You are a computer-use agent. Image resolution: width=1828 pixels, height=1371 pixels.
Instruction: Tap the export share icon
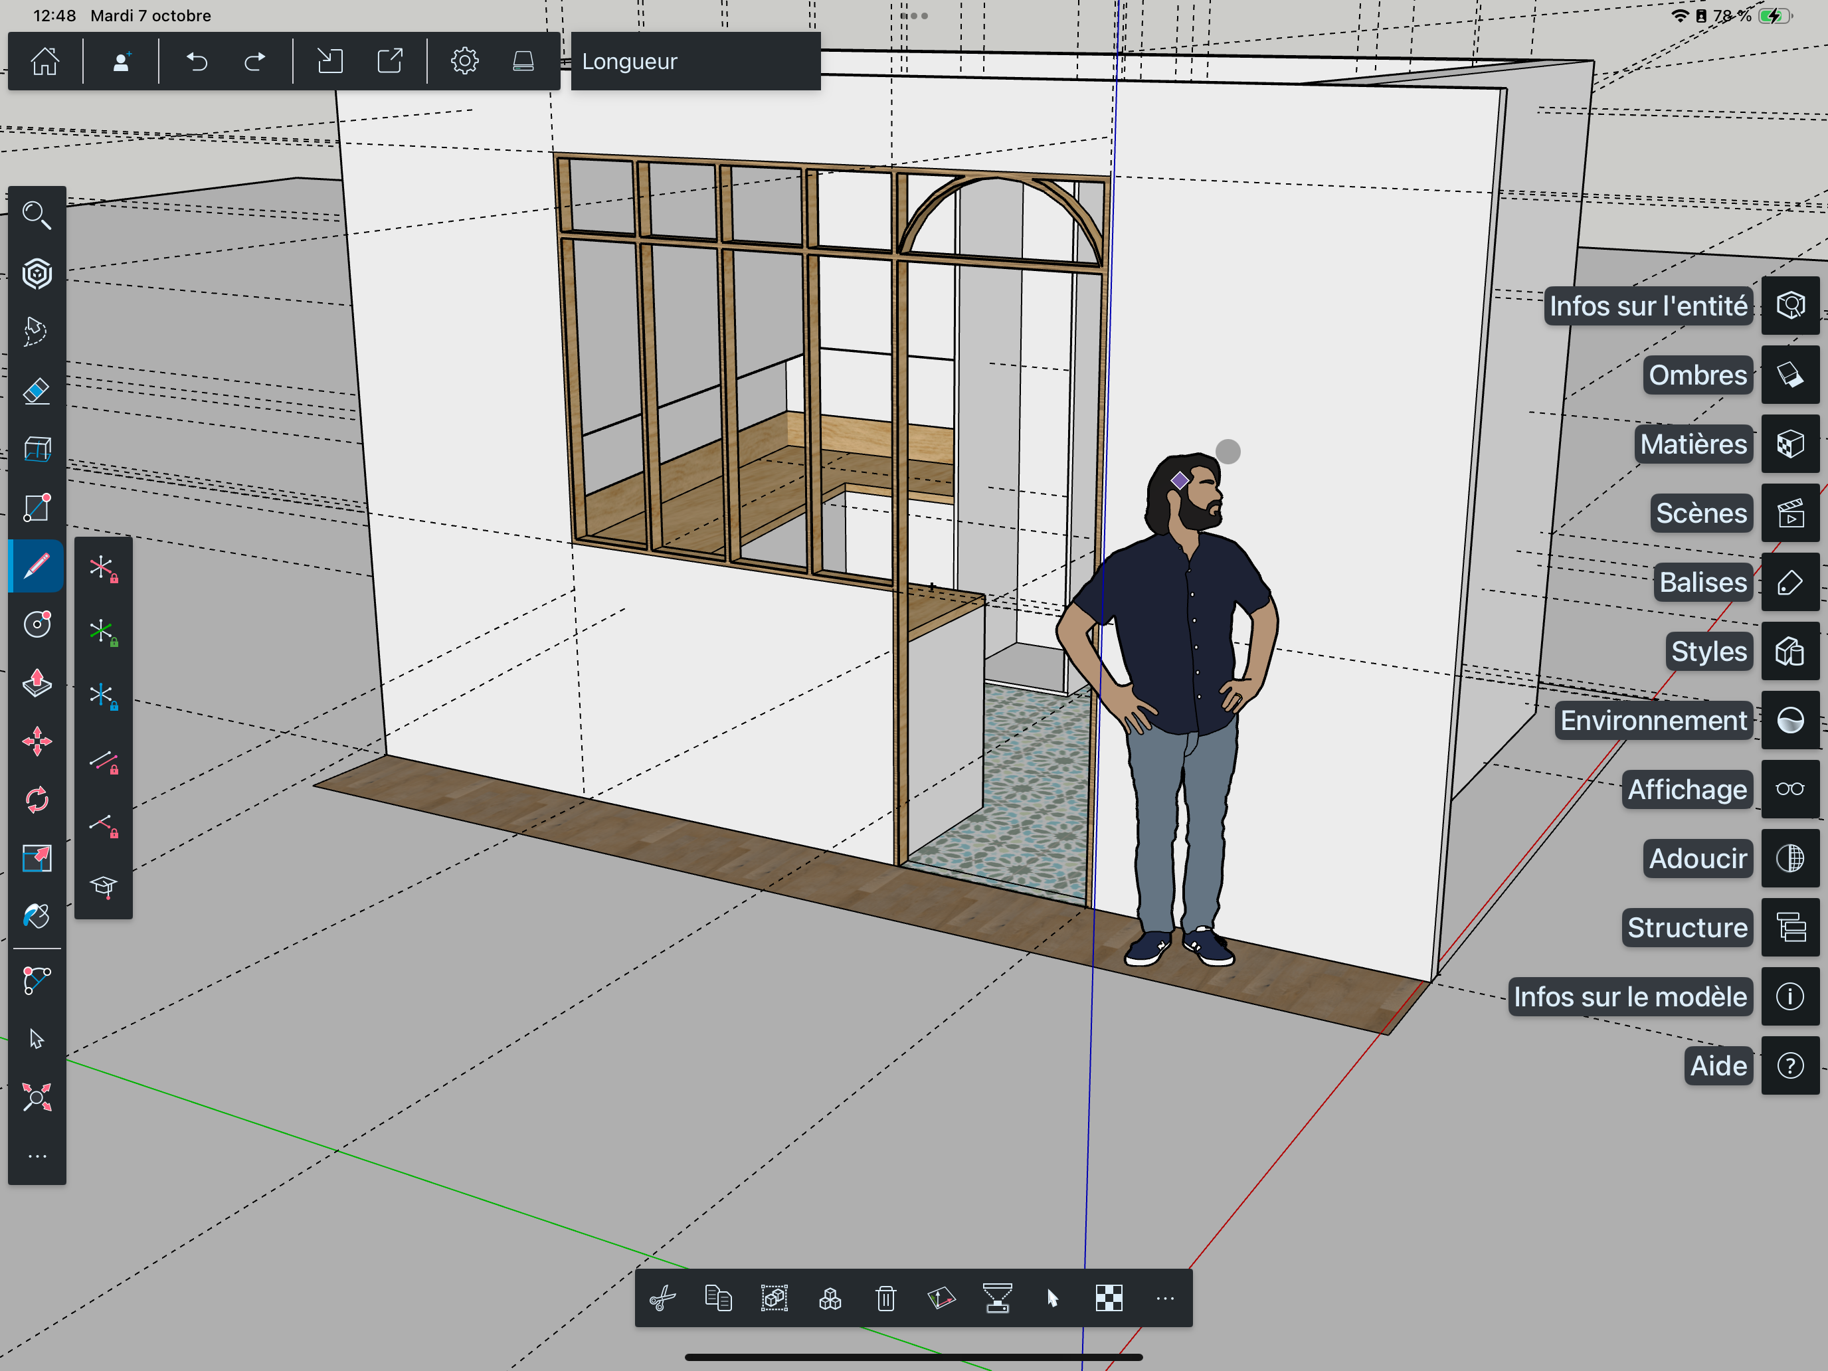(x=389, y=61)
